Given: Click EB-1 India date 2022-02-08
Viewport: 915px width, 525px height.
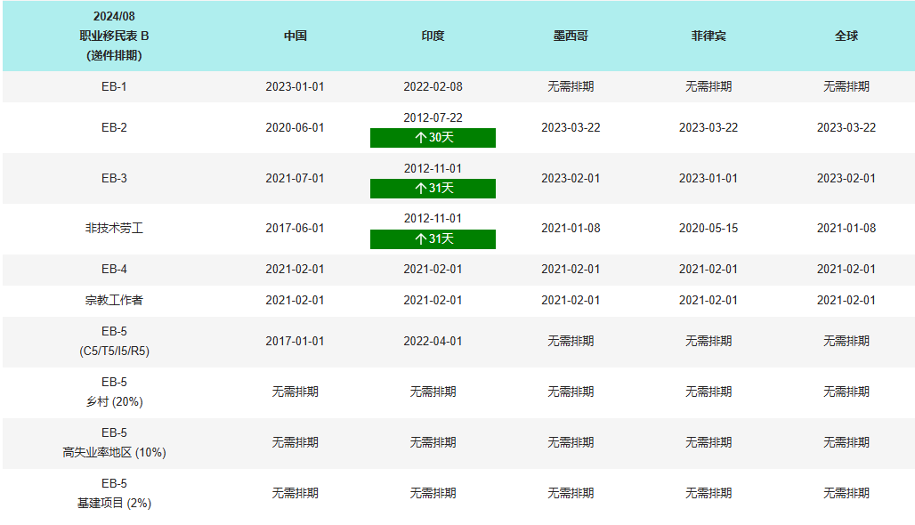Looking at the screenshot, I should (433, 86).
